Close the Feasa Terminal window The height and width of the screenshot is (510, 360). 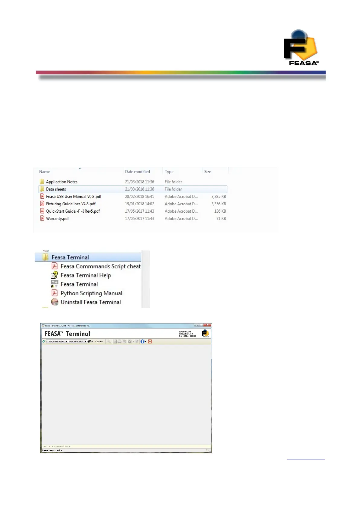(207, 325)
